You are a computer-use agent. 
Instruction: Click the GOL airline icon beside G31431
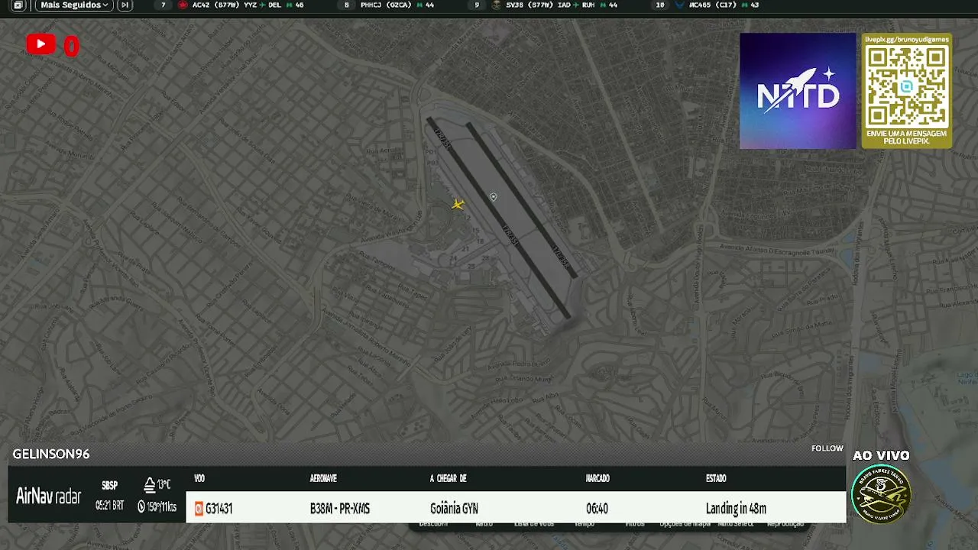199,509
